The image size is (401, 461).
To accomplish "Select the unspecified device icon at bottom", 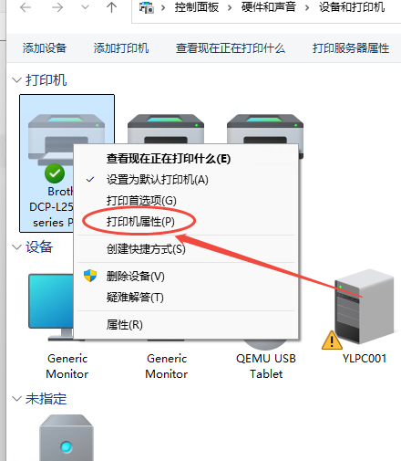I will click(67, 437).
